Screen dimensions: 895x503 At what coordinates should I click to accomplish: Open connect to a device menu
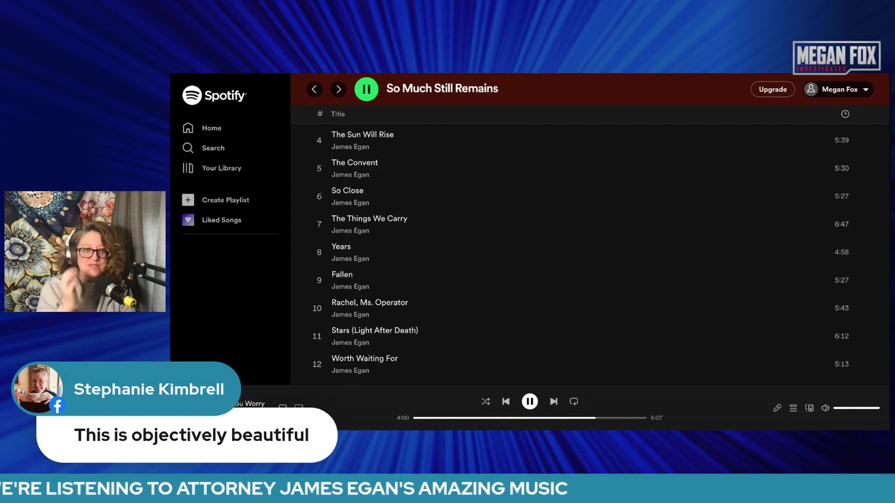tap(809, 408)
